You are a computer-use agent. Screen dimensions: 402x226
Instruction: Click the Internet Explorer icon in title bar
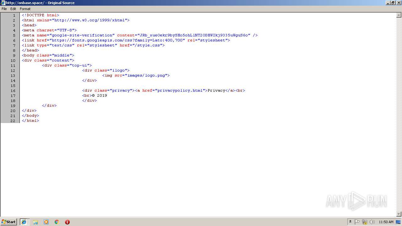pyautogui.click(x=3, y=3)
